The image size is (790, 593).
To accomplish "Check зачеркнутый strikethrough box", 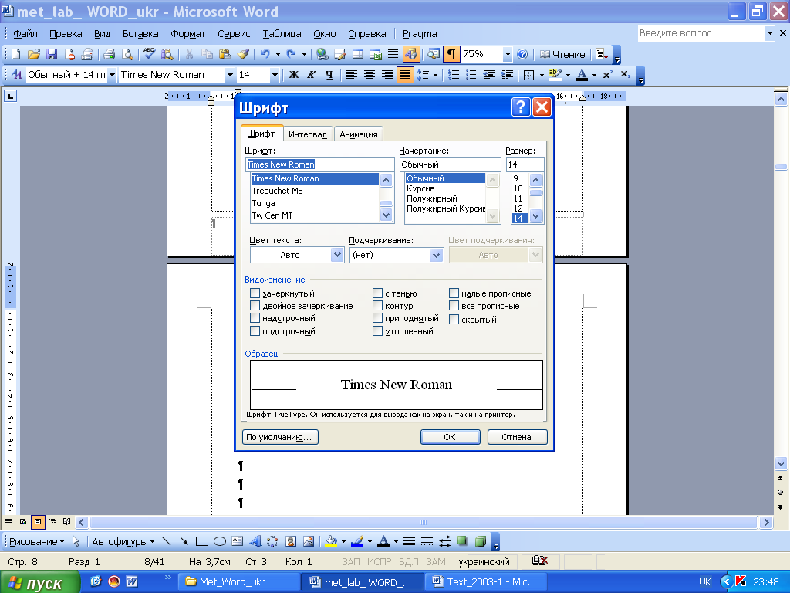I will click(255, 293).
